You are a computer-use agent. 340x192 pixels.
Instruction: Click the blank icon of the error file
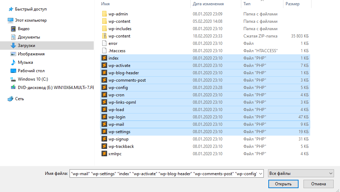pos(104,43)
